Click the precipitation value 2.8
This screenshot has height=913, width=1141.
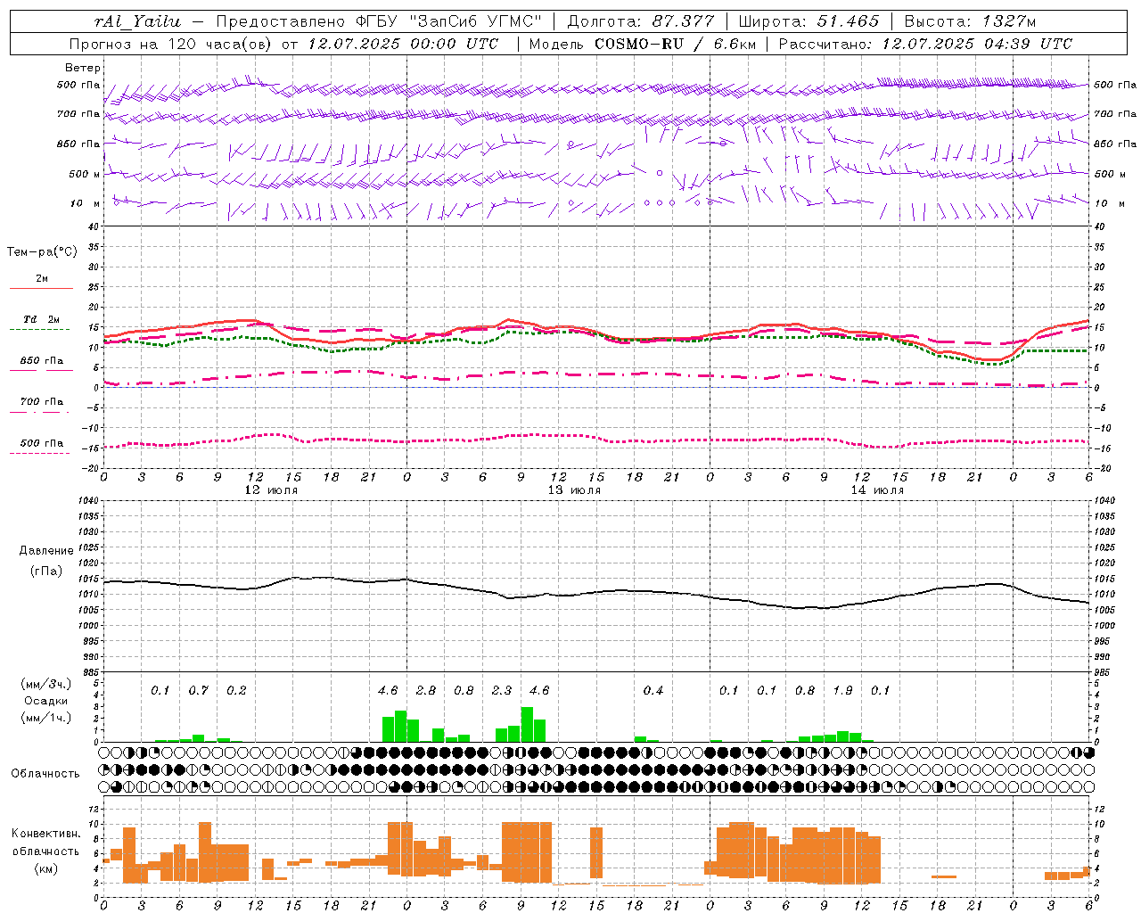click(426, 691)
